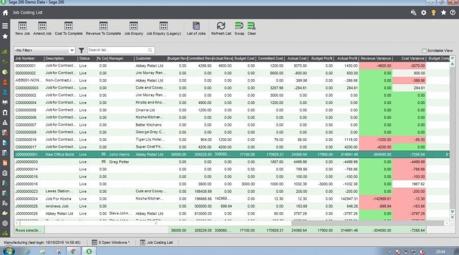Viewport: 459px width, 255px height.
Task: Open Internet Explorer from taskbar
Action: tap(27, 251)
